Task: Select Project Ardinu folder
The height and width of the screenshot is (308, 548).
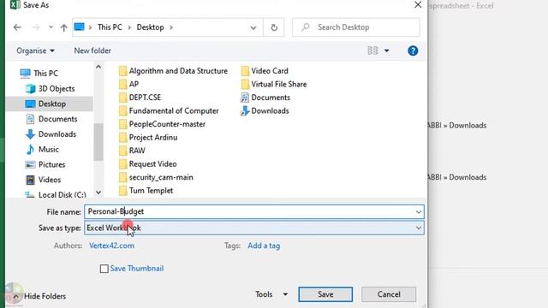Action: coord(148,137)
